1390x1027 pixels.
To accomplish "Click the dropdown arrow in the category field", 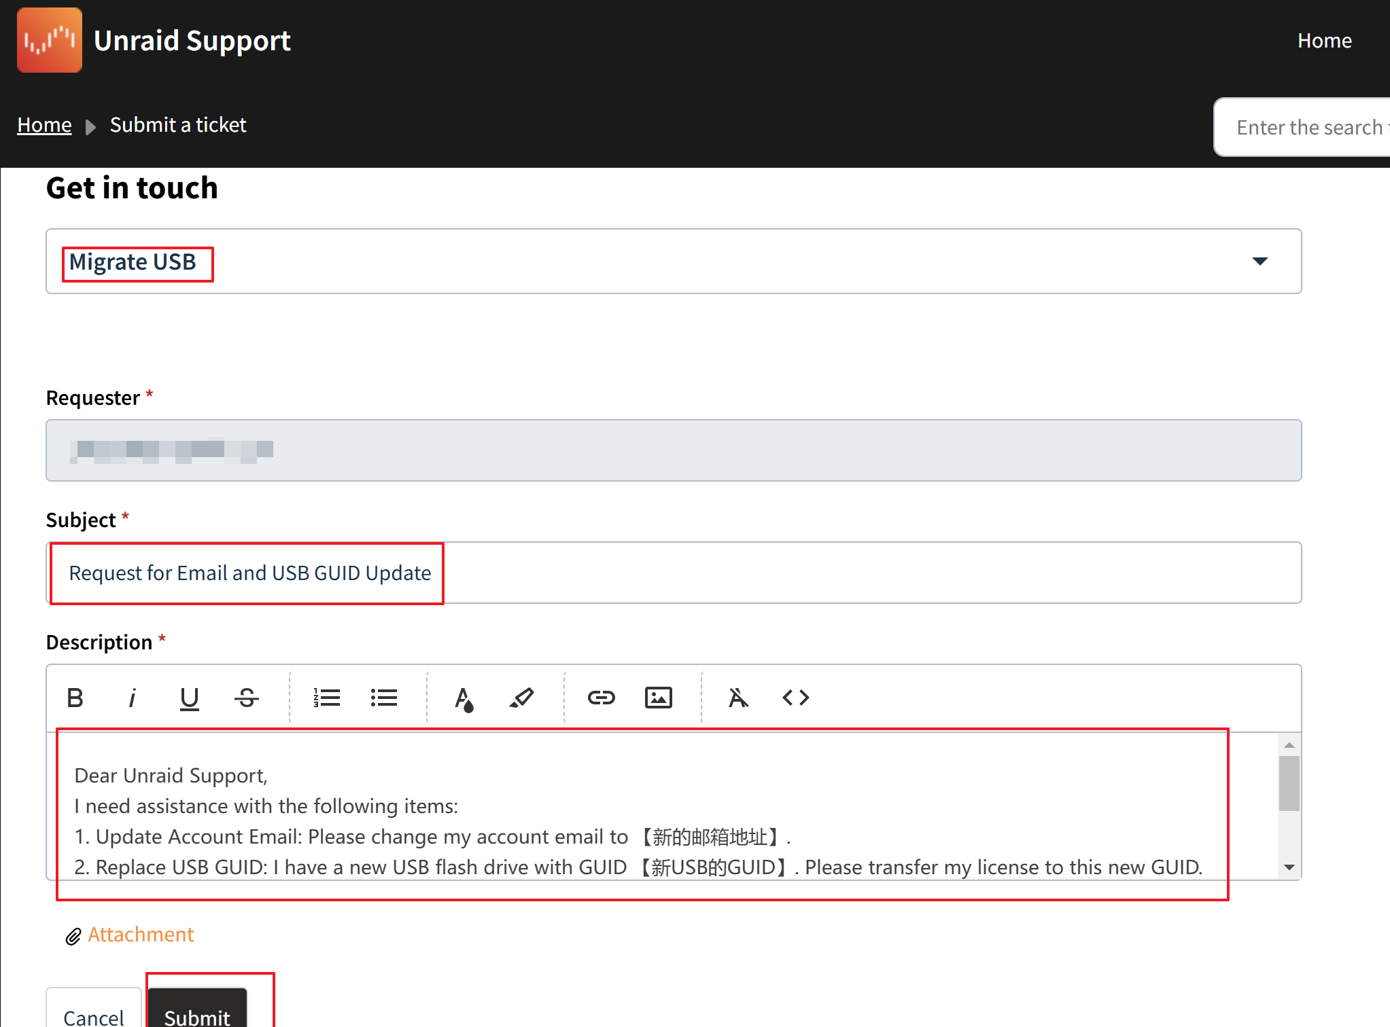I will [1260, 262].
